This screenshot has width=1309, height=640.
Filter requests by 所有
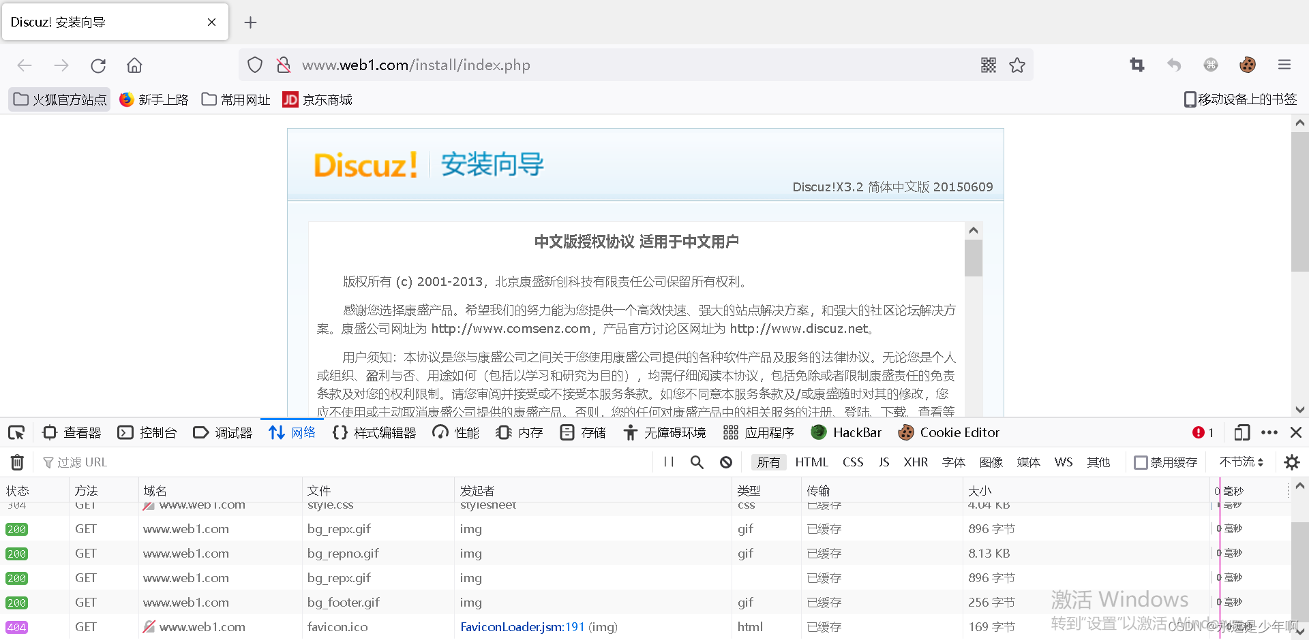tap(768, 462)
